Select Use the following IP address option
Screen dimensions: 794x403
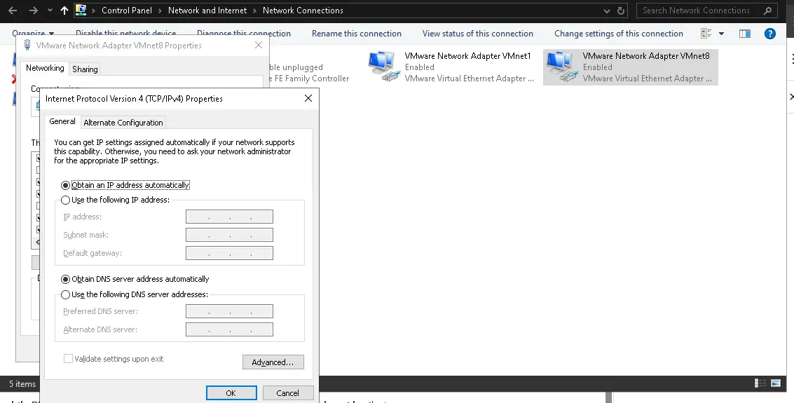tap(66, 200)
